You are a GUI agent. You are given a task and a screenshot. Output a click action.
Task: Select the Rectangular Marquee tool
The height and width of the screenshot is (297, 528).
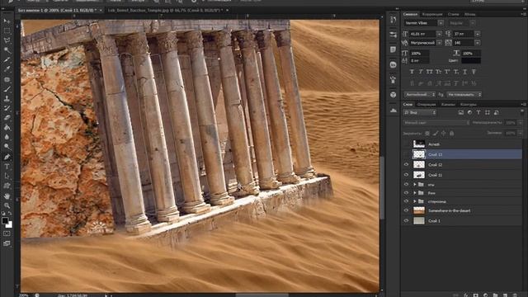point(7,31)
